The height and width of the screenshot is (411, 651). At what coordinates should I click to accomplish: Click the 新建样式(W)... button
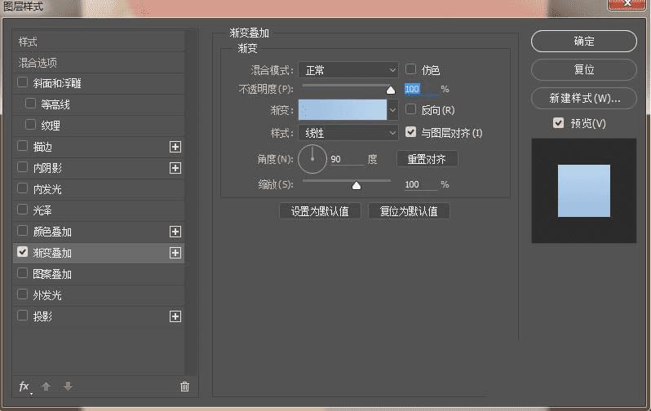(x=584, y=99)
